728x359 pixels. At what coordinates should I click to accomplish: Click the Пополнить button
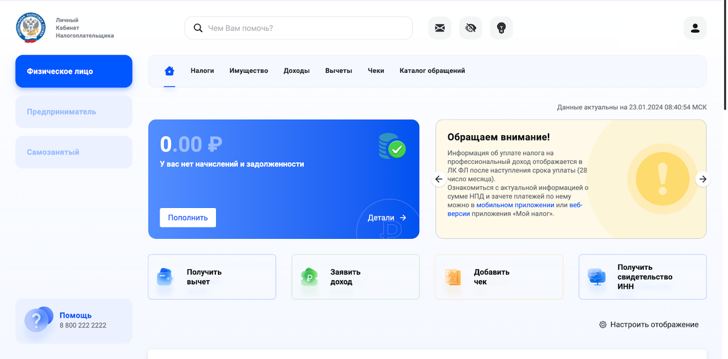[187, 217]
